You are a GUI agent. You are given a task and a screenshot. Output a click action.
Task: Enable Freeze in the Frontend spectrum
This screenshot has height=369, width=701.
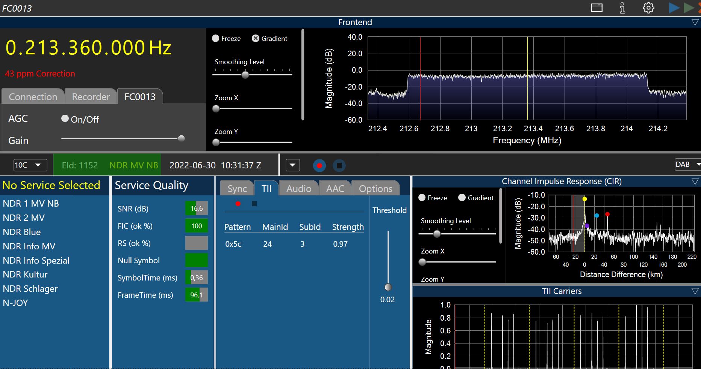216,39
